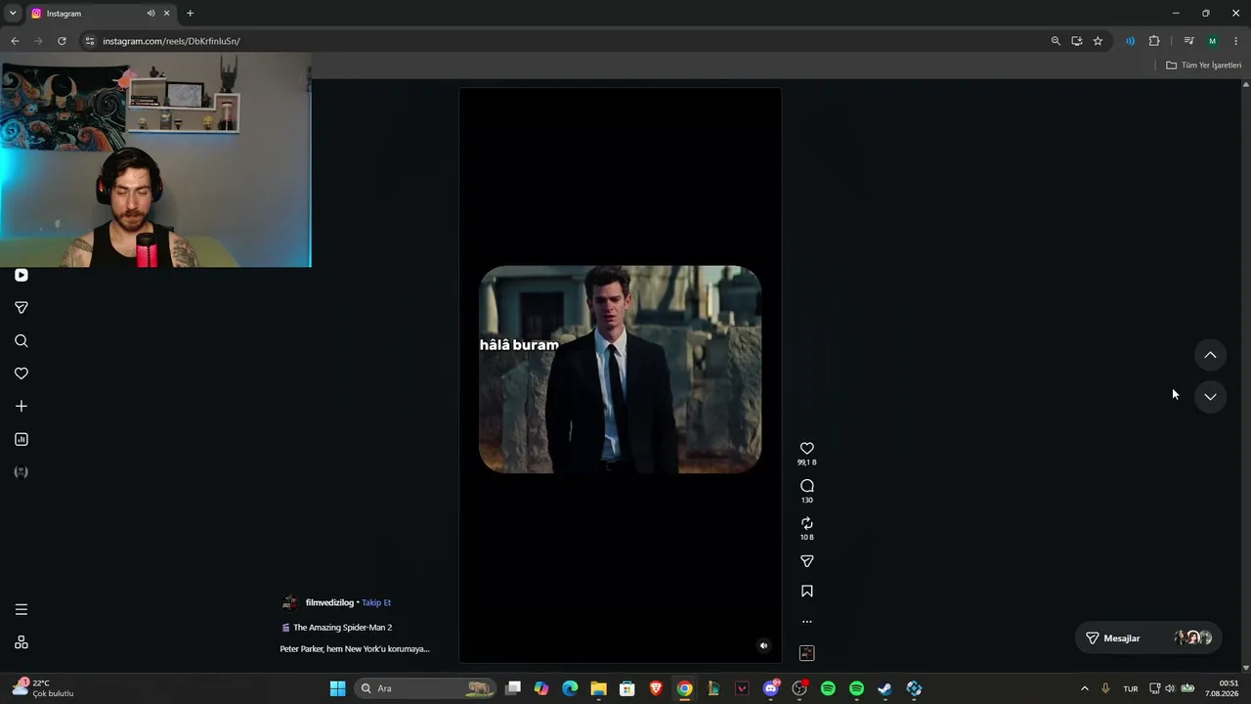Open the hamburger More menu in sidebar

point(22,609)
